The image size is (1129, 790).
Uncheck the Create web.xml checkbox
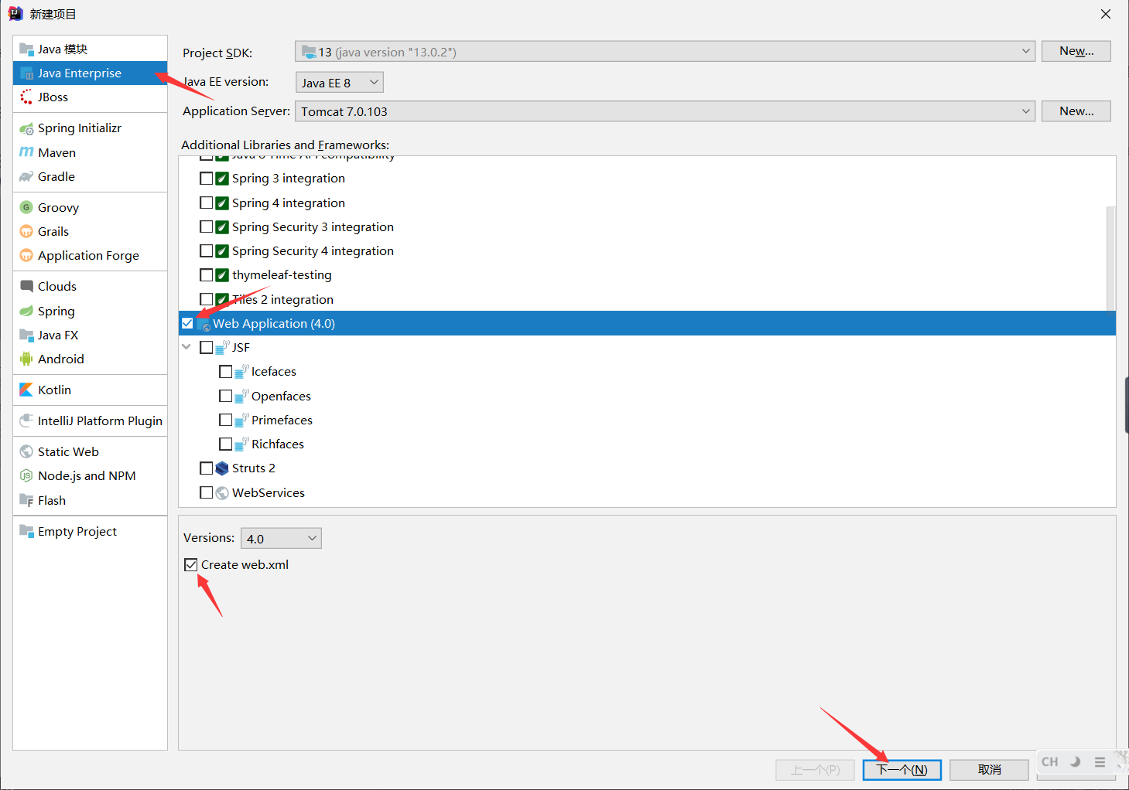click(191, 564)
